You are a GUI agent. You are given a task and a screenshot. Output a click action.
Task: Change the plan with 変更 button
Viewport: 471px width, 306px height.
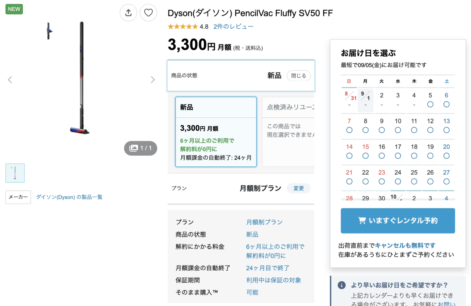298,188
